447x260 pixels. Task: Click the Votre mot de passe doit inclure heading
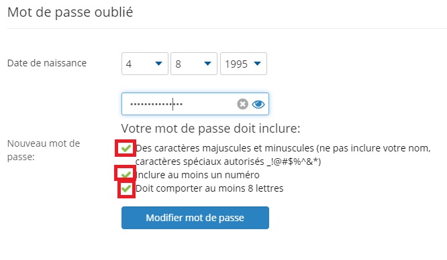tap(211, 129)
